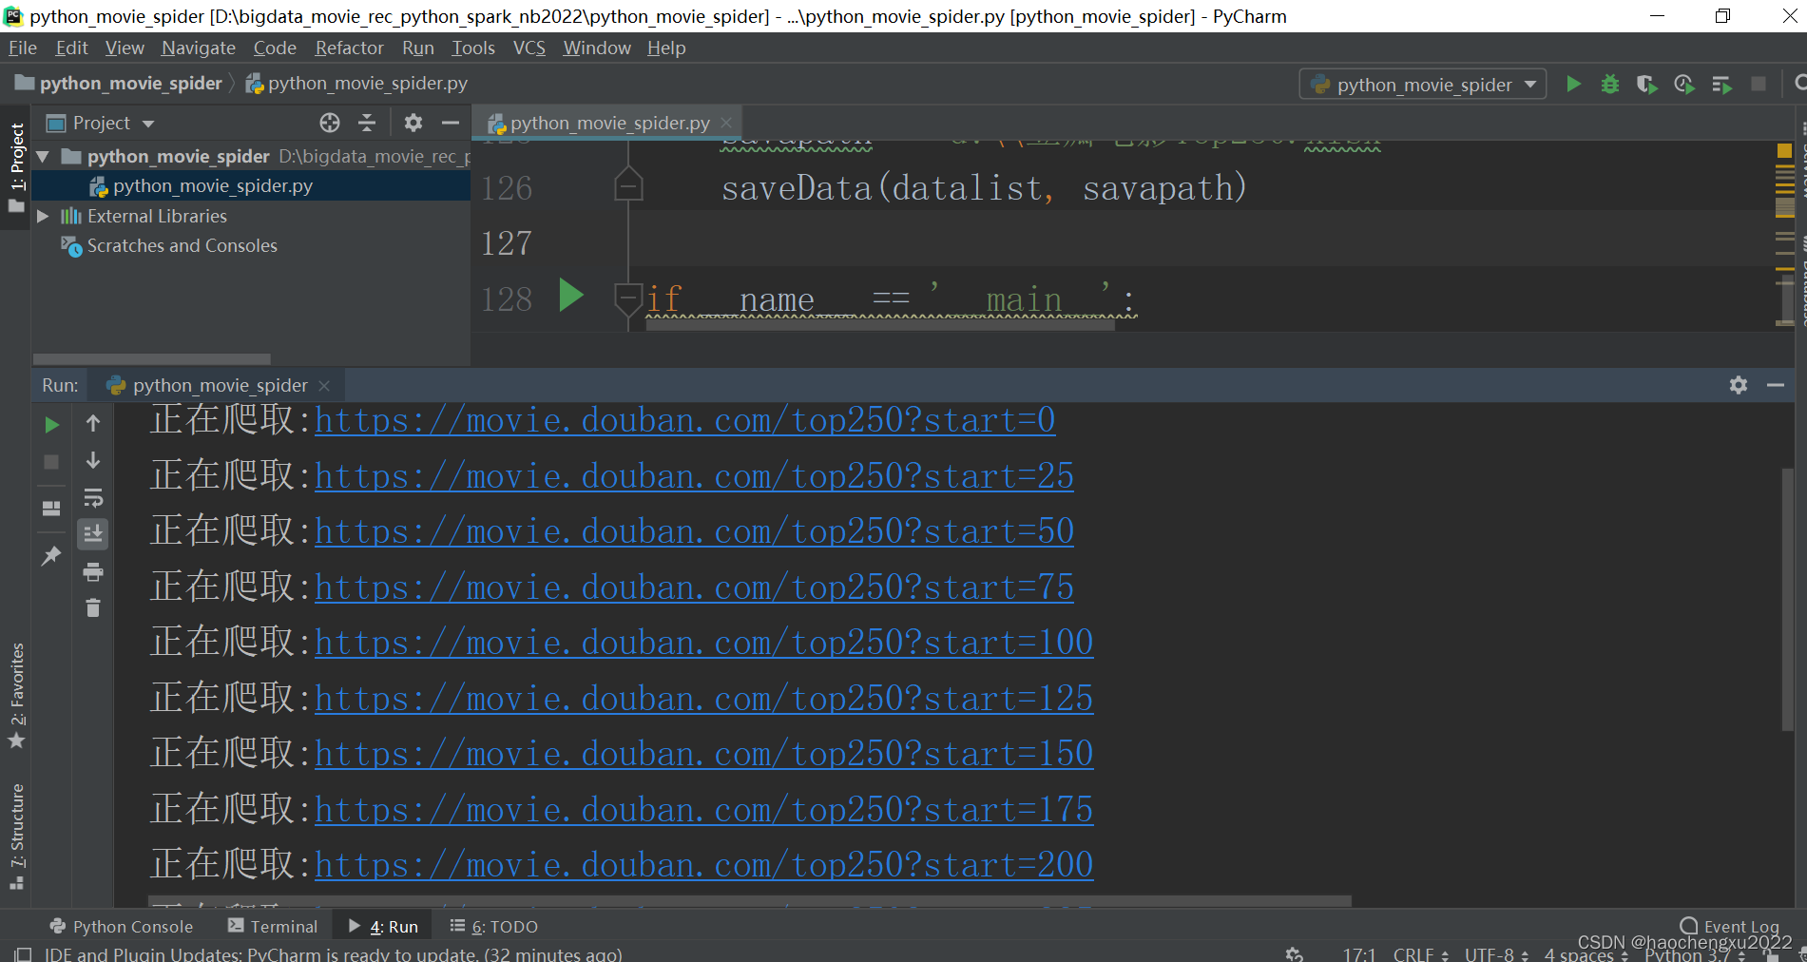
Task: Close the python_movie_spider.py editor tab
Action: (726, 123)
